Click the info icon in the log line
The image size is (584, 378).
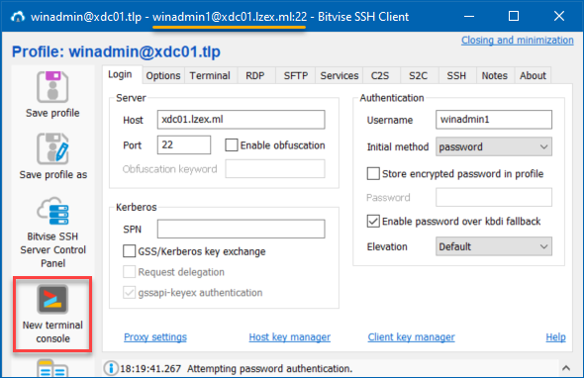pyautogui.click(x=111, y=368)
